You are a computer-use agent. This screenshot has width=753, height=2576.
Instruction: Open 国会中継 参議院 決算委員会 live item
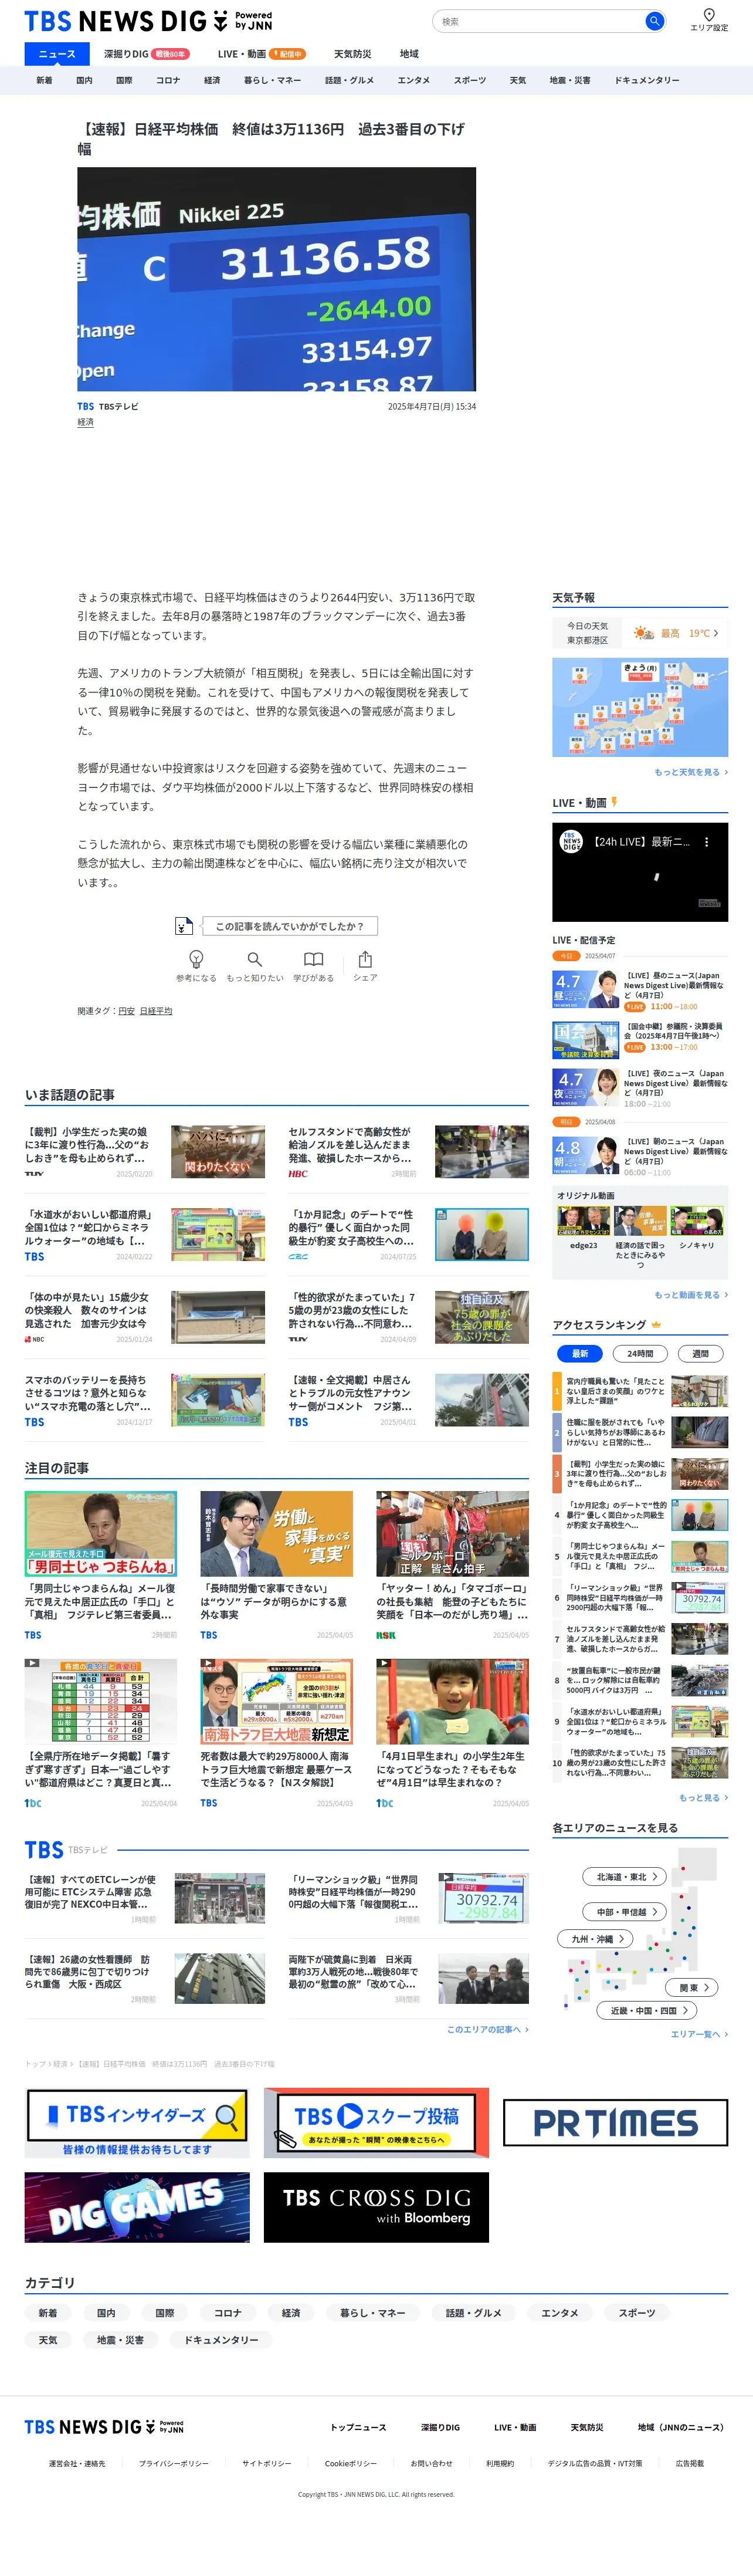point(640,1039)
